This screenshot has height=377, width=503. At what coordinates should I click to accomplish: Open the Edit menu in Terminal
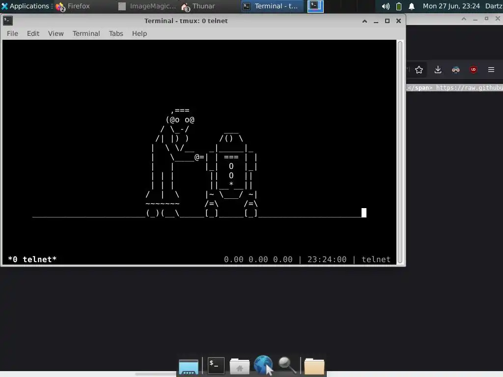point(33,33)
